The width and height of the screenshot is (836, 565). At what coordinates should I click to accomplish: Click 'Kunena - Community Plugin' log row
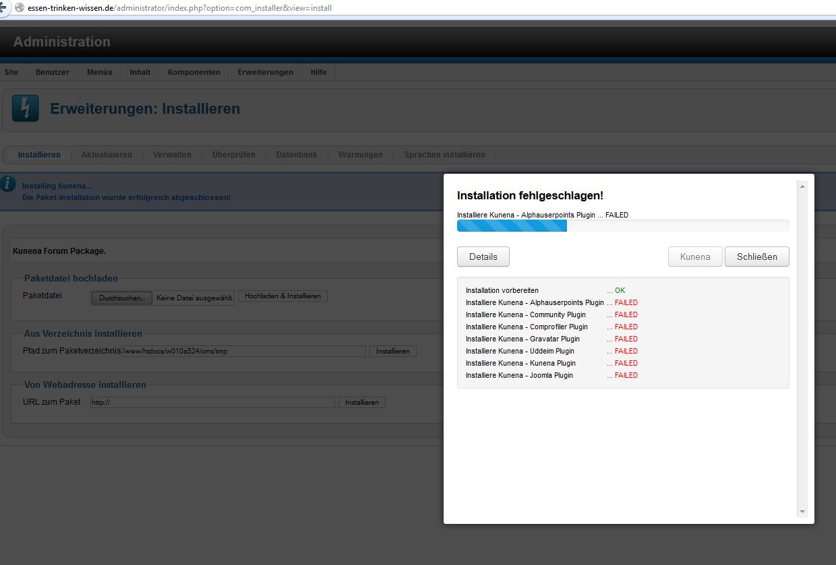point(526,314)
